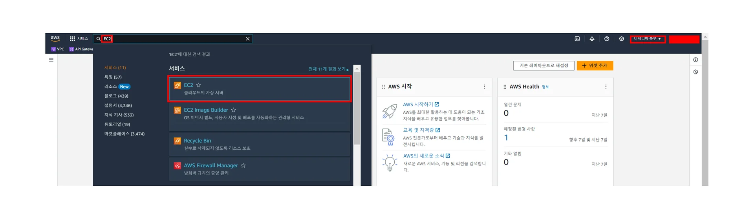Click the 위젯 추가 button
This screenshot has height=219, width=754.
click(595, 65)
